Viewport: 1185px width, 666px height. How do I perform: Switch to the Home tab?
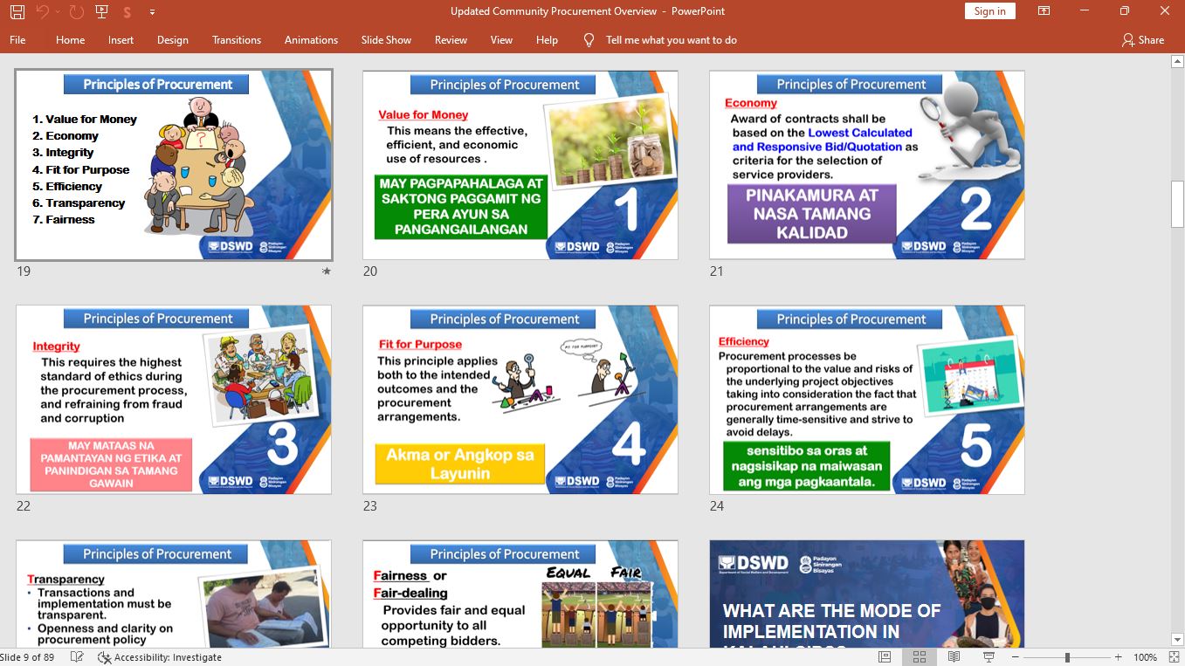pyautogui.click(x=71, y=40)
